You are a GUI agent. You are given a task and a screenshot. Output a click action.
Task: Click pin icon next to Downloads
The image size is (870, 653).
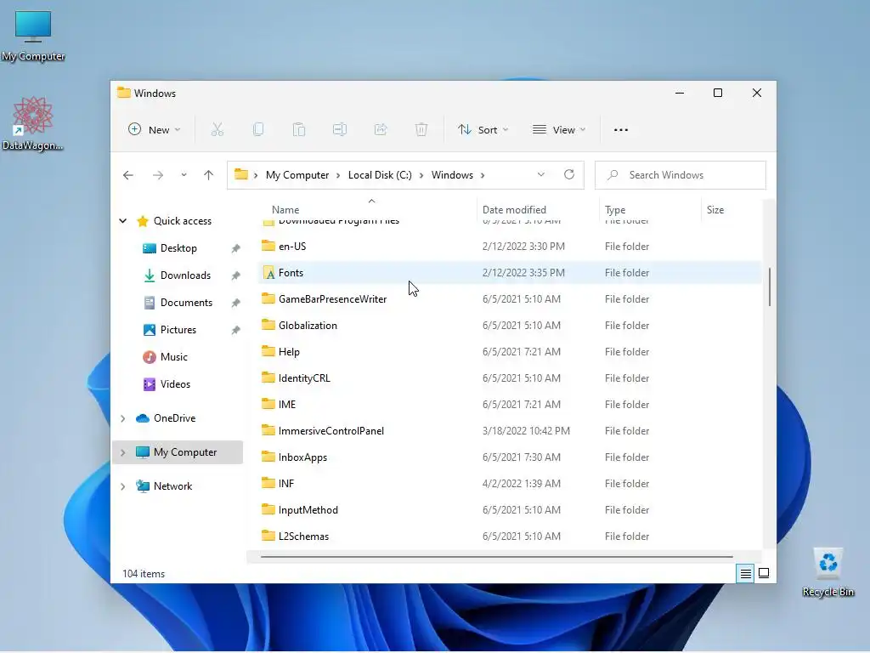tap(236, 275)
